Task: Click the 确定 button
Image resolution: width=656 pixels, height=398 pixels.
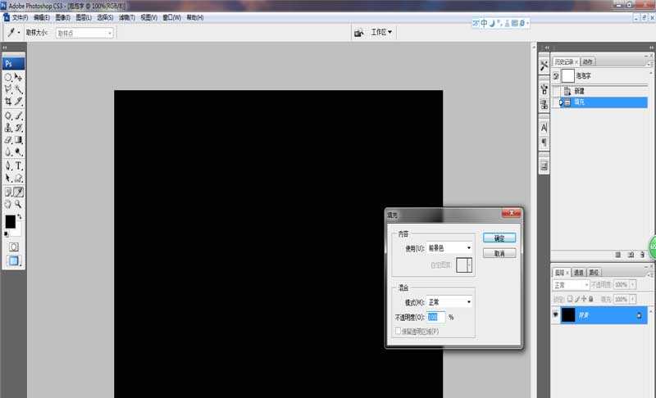Action: pyautogui.click(x=499, y=237)
